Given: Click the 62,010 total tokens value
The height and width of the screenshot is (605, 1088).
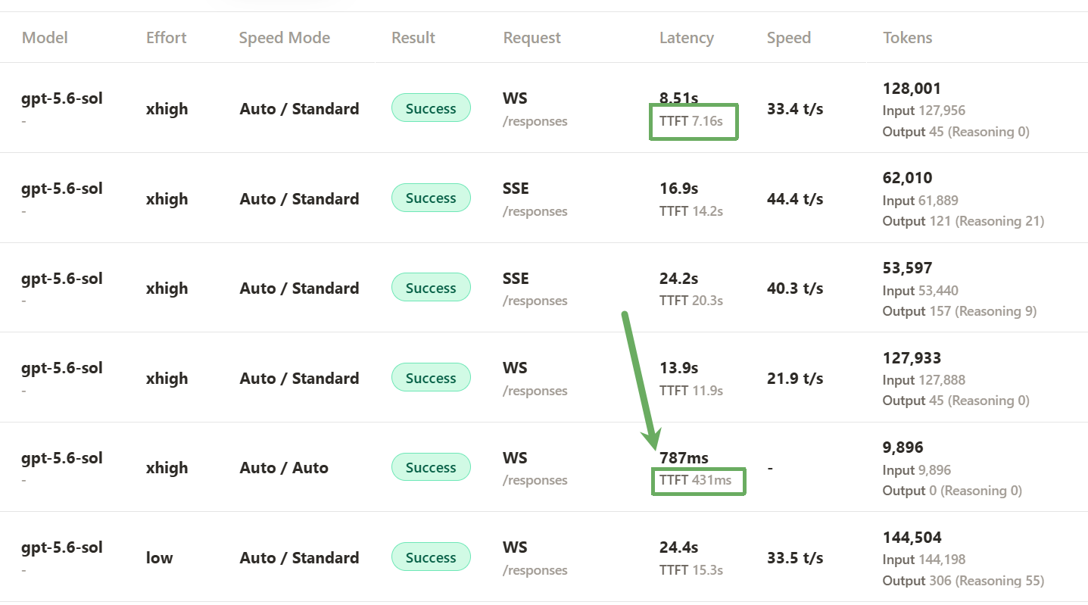Looking at the screenshot, I should pyautogui.click(x=908, y=178).
